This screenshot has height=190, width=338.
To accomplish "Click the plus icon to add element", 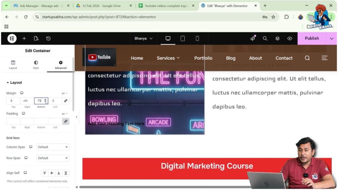I will pos(24,39).
